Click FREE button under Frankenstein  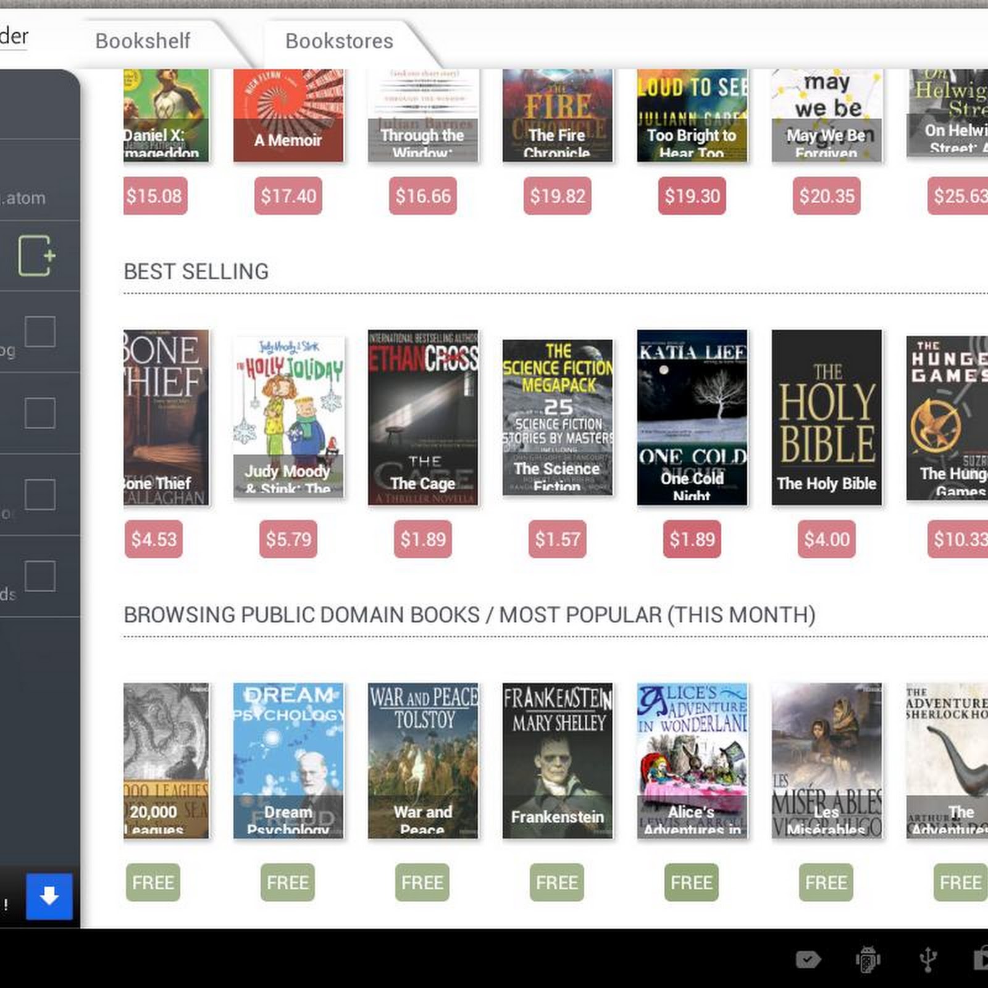point(557,882)
